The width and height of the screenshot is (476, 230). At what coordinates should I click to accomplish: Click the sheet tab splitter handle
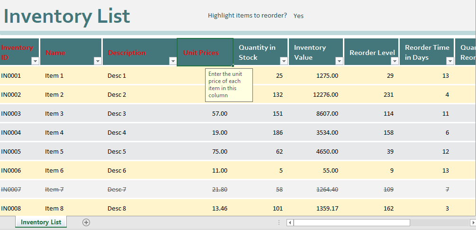278,222
